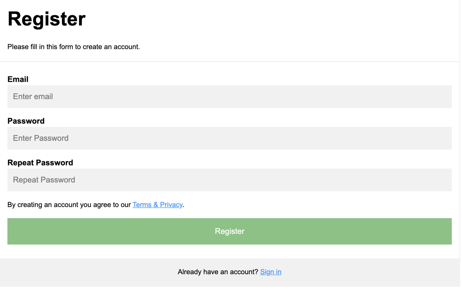Click the bold Repeat Password label

40,163
